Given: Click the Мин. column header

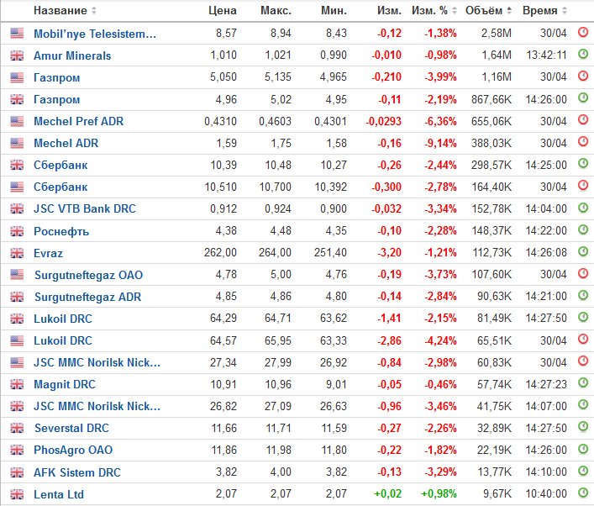Looking at the screenshot, I should pyautogui.click(x=334, y=11).
